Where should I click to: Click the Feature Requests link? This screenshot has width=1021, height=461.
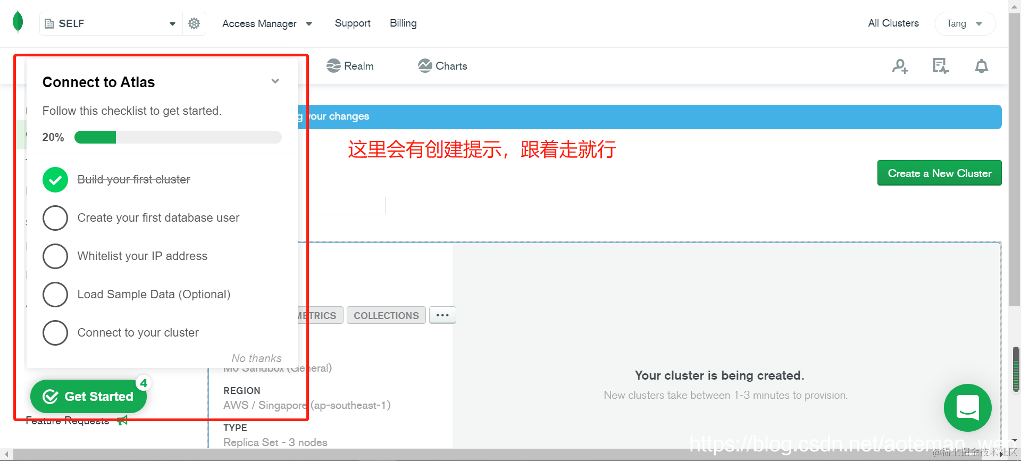tap(68, 421)
